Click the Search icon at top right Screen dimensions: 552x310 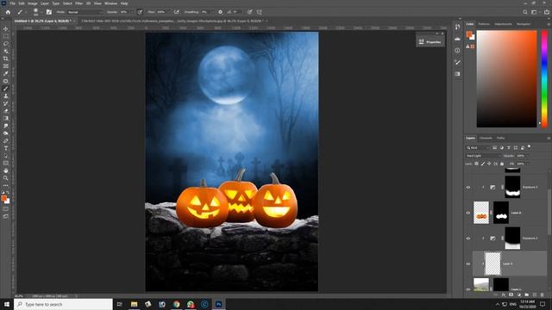[525, 12]
